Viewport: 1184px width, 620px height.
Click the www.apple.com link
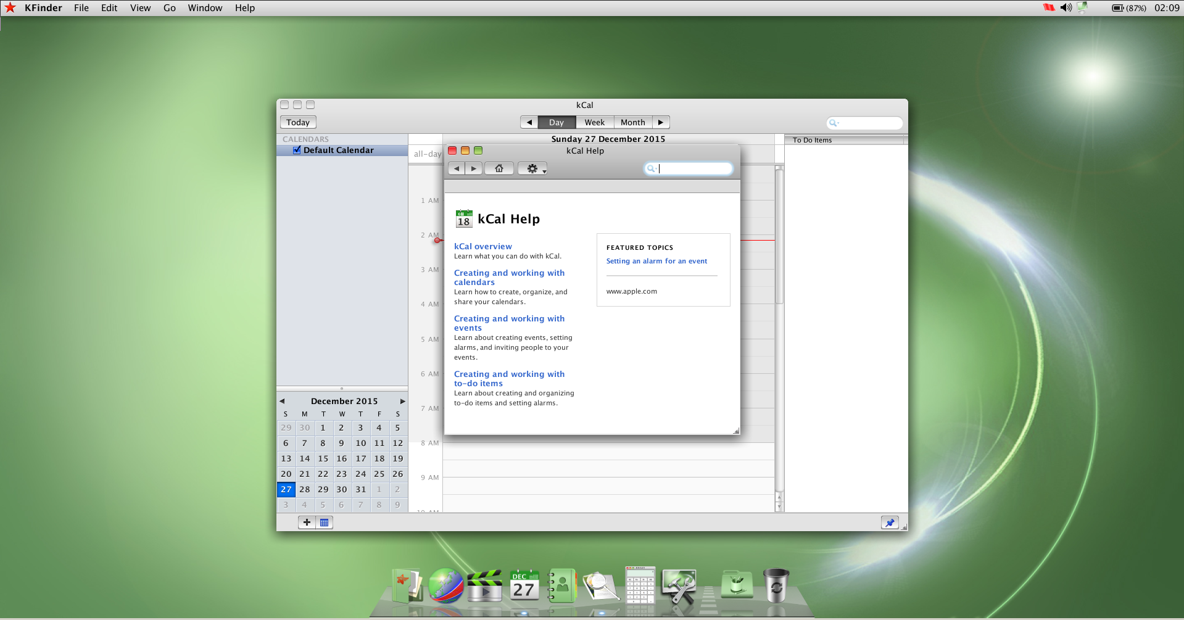click(632, 291)
